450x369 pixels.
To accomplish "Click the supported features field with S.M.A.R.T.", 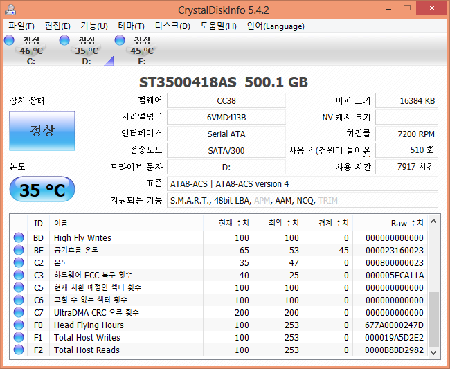I will 303,200.
